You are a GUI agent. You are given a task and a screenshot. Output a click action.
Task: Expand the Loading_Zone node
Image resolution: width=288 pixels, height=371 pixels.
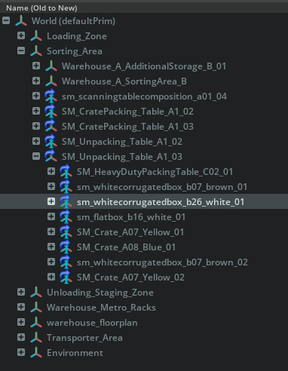coord(21,35)
